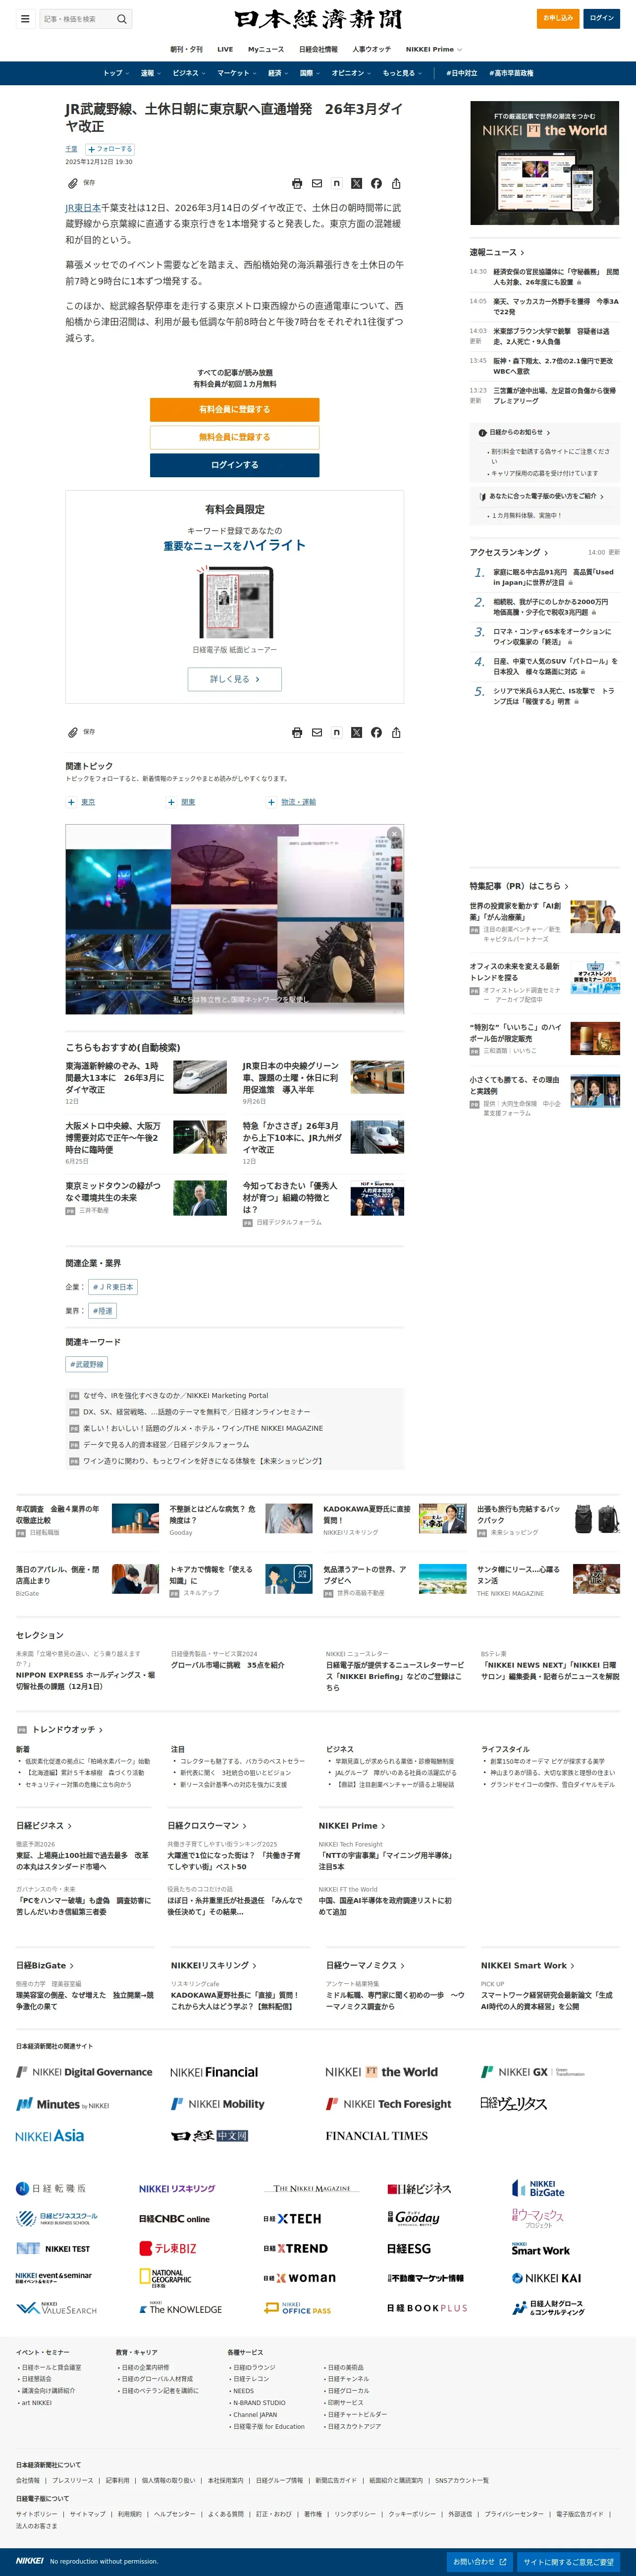Share on note via top n icon
This screenshot has height=2576, width=636.
click(x=337, y=183)
